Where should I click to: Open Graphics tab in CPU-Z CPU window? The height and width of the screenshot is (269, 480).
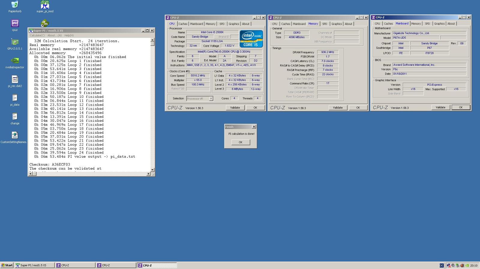click(234, 24)
